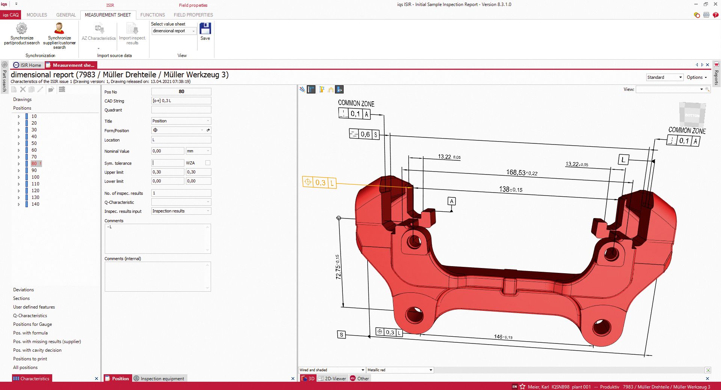Open the Options menu near Standard selector
Image resolution: width=721 pixels, height=390 pixels.
click(x=696, y=77)
